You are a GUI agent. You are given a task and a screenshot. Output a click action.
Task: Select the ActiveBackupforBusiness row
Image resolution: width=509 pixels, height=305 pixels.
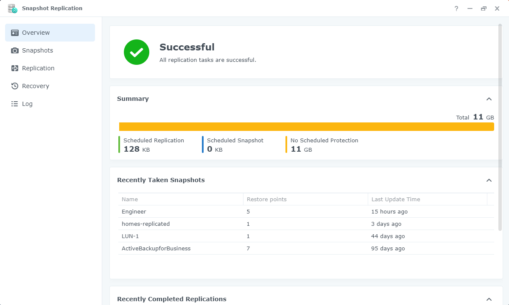156,248
